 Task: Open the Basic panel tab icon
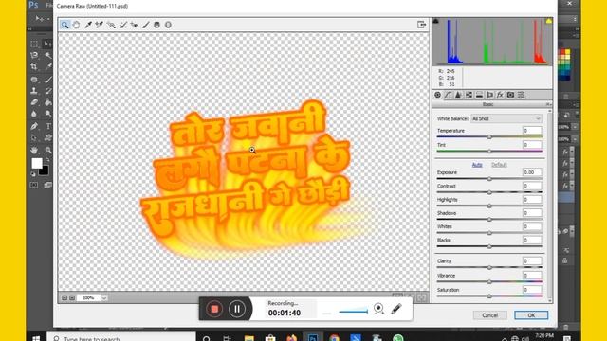coord(438,95)
